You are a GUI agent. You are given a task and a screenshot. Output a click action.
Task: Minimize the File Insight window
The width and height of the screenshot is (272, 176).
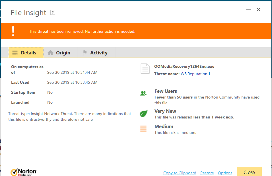pos(248,9)
